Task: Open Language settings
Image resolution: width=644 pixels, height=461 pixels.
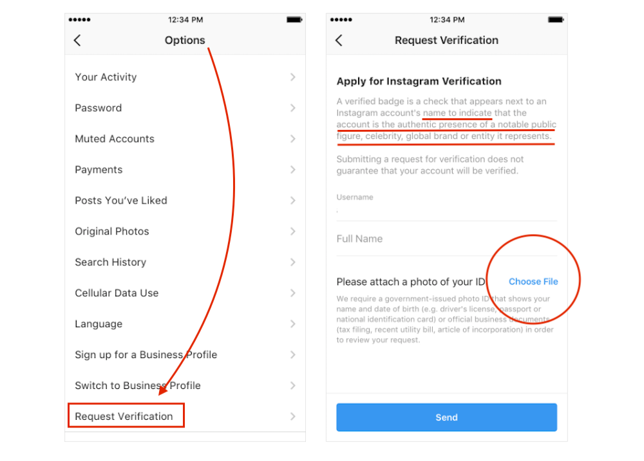Action: 98,324
